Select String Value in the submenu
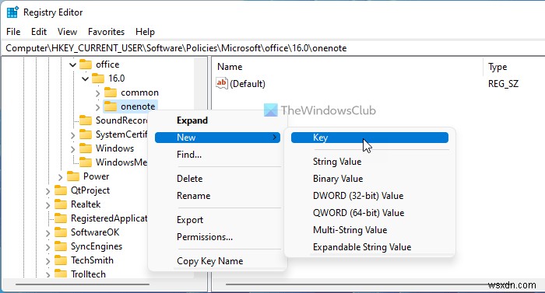This screenshot has width=545, height=293. coord(370,162)
